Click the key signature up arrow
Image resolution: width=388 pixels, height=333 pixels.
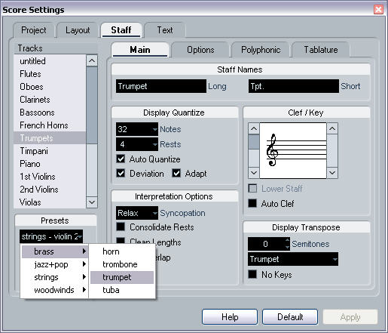(332, 129)
